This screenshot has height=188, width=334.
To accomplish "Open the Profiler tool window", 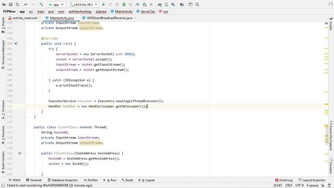I will click(91, 180).
